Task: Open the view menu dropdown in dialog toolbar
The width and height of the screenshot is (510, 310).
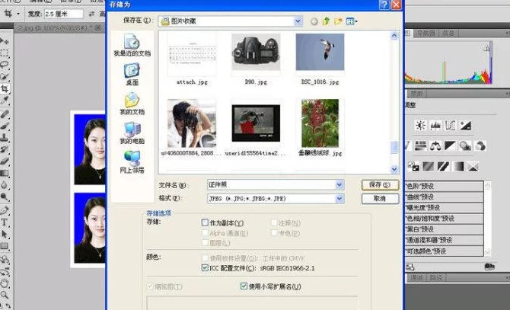Action: click(x=352, y=21)
